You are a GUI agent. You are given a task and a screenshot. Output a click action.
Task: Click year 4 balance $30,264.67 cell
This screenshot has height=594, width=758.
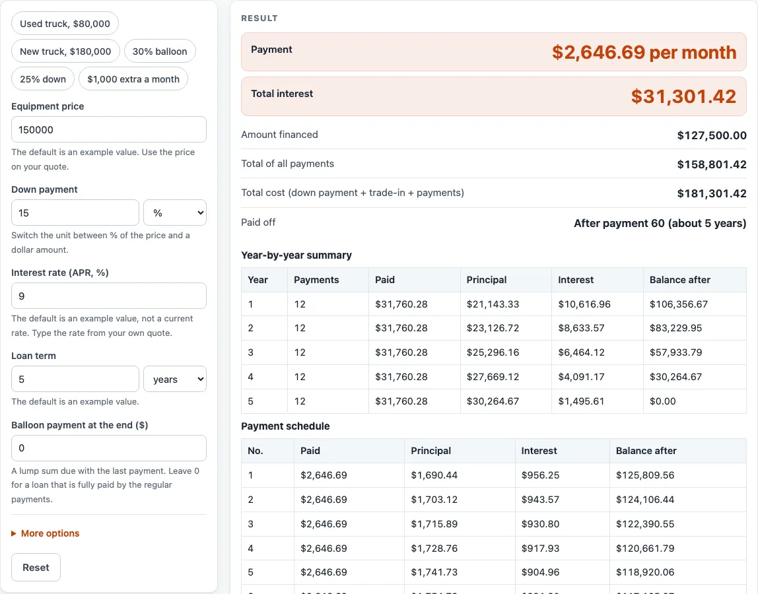(x=695, y=377)
